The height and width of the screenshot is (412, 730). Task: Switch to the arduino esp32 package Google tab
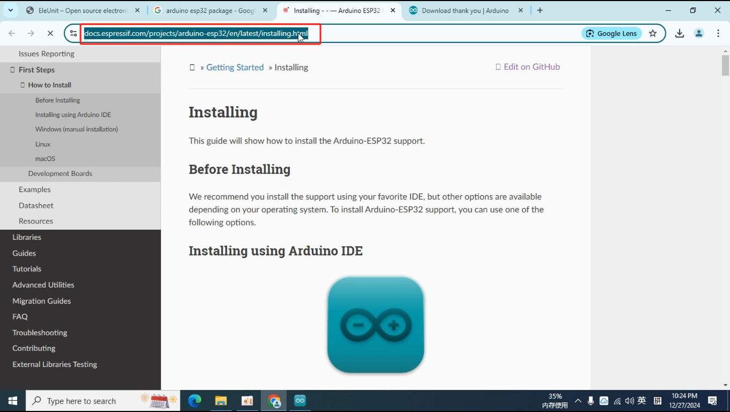(x=210, y=10)
